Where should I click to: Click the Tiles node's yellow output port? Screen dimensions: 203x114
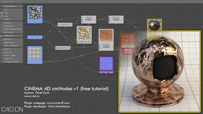point(42,62)
